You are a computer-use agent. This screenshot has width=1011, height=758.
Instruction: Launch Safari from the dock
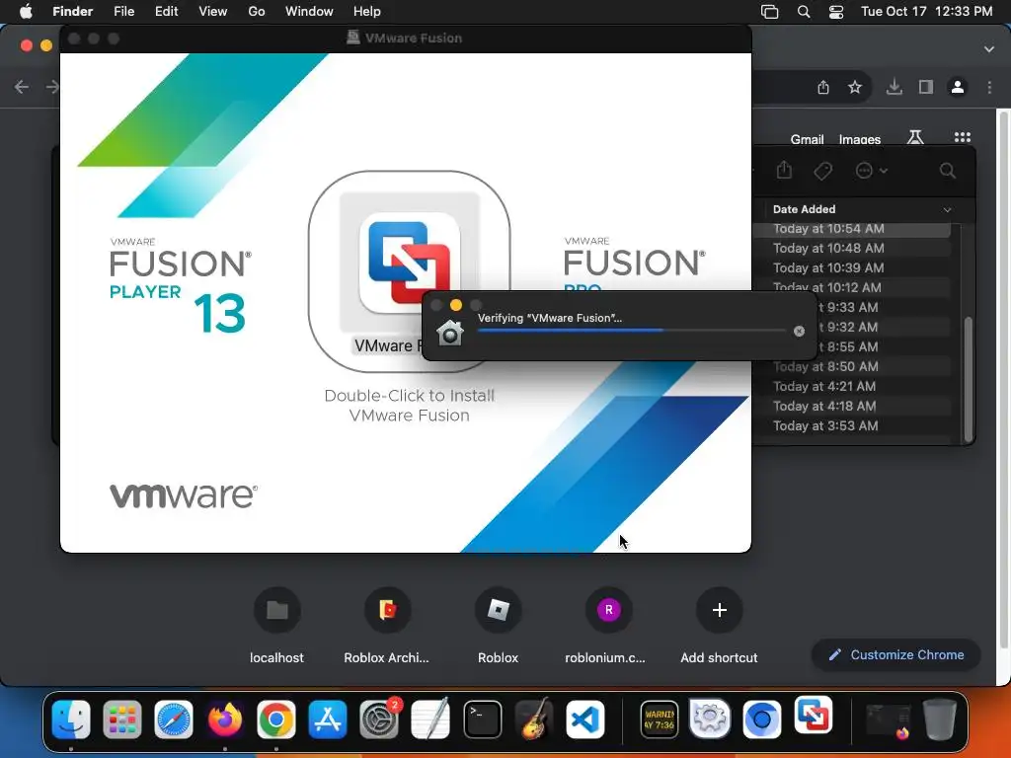point(174,719)
